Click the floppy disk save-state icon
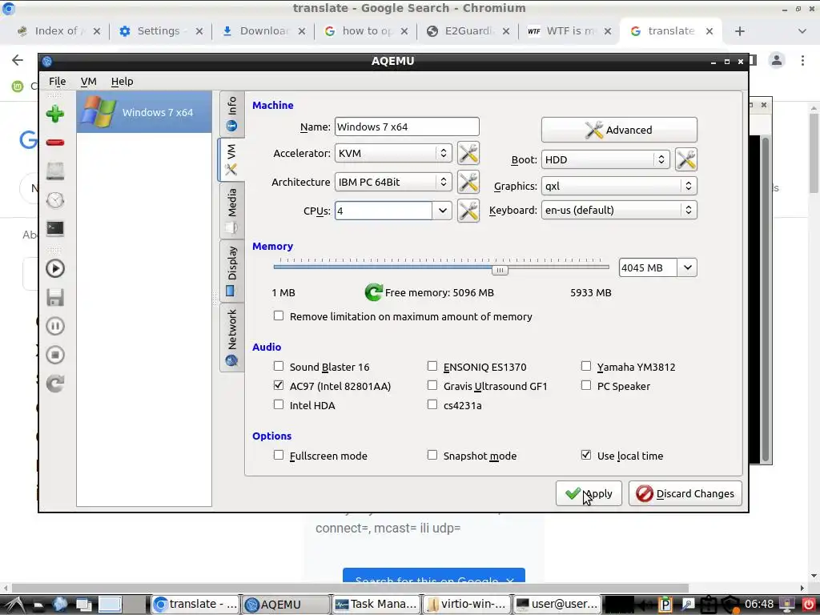Screen dimensions: 820x615 (x=55, y=297)
